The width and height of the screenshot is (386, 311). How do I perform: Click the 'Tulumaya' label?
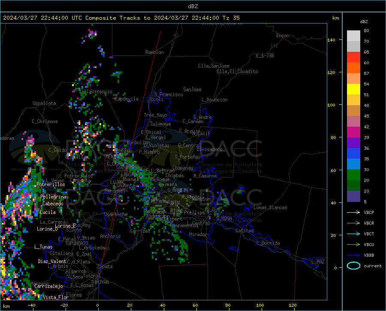coord(160,124)
